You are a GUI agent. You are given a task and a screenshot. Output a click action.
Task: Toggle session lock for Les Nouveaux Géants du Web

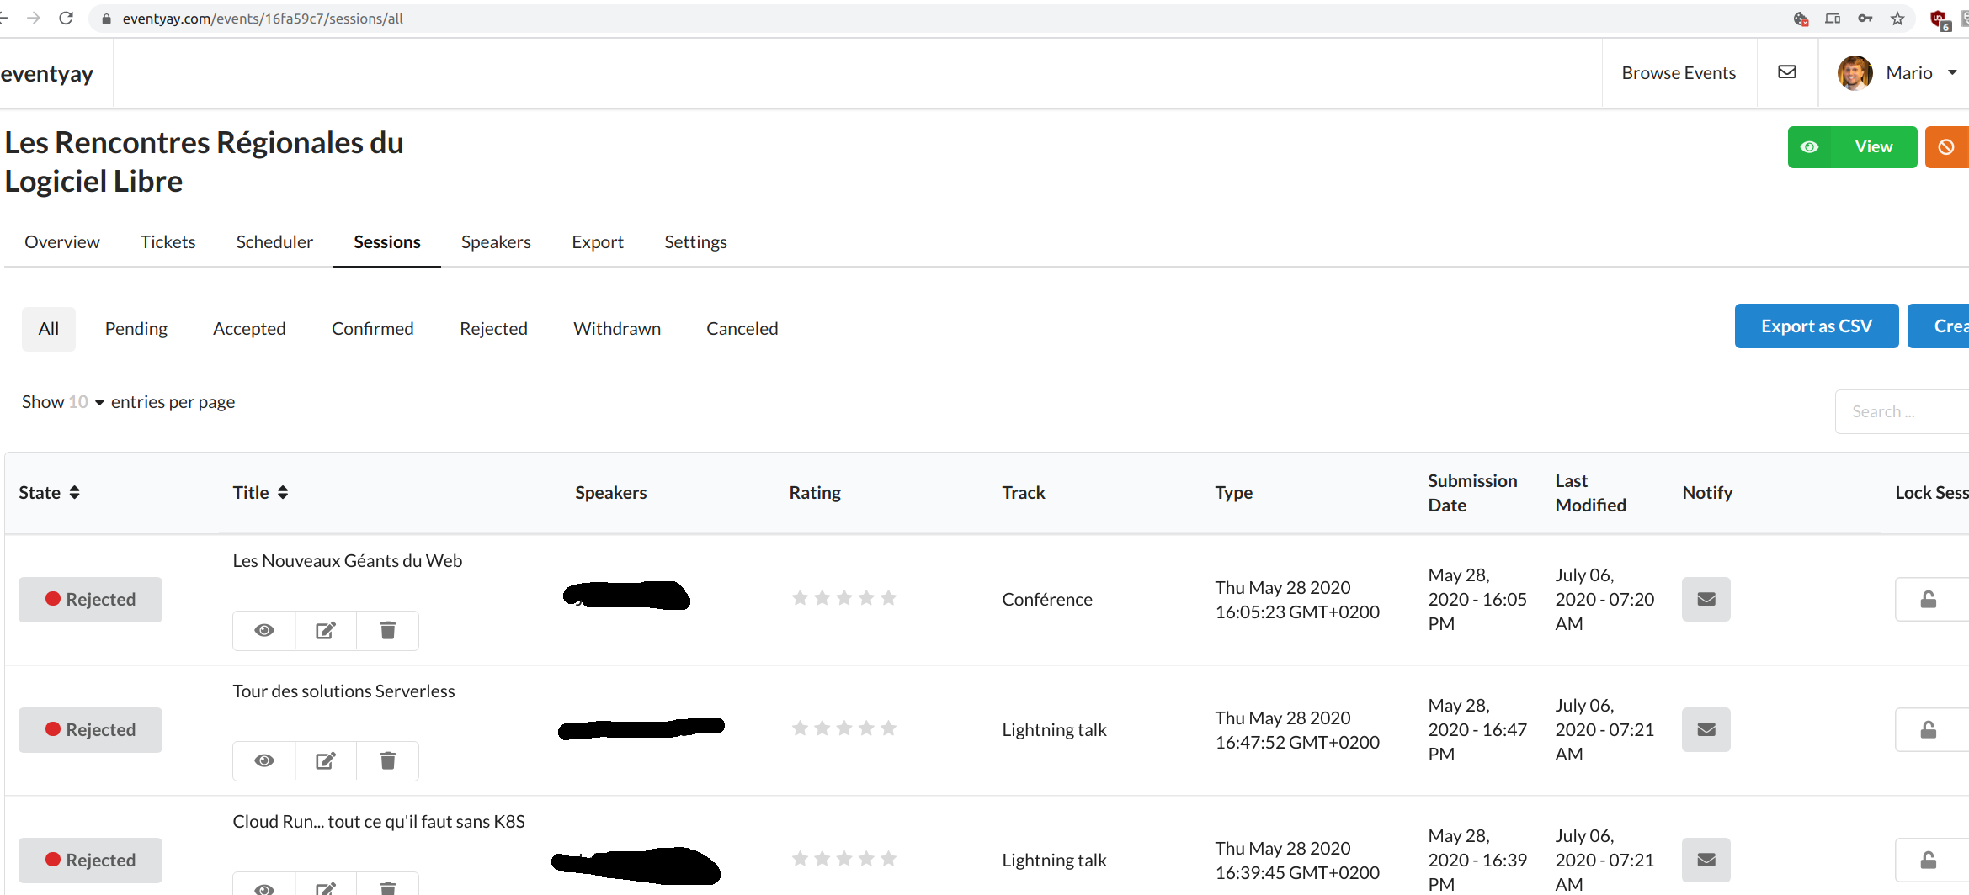click(1929, 600)
